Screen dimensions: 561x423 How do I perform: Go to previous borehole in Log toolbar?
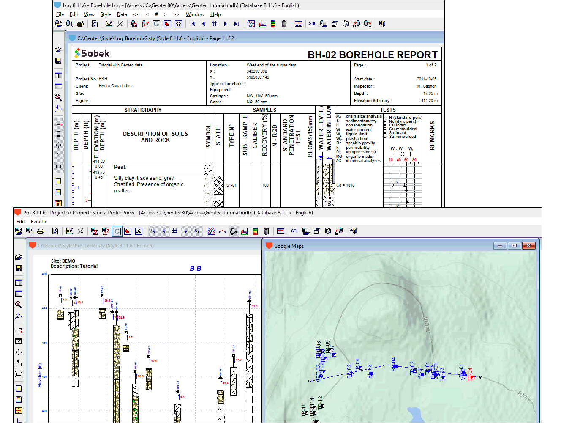tap(204, 24)
